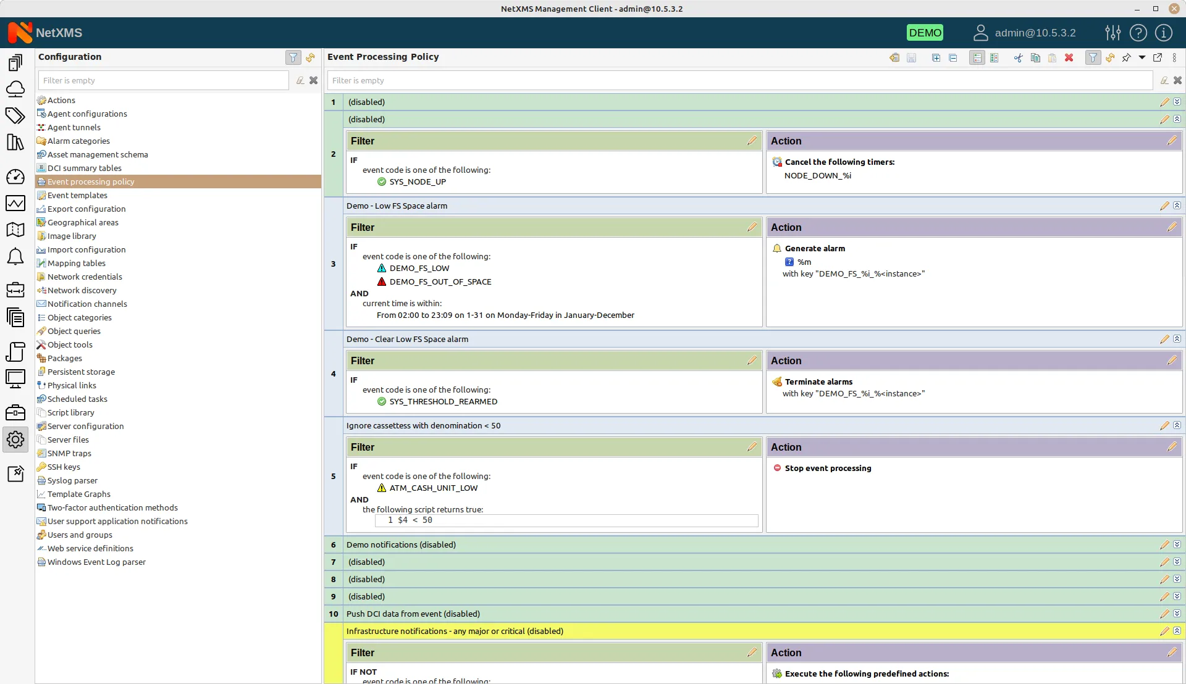Copy the selected rule using toolbar icon

point(1035,57)
